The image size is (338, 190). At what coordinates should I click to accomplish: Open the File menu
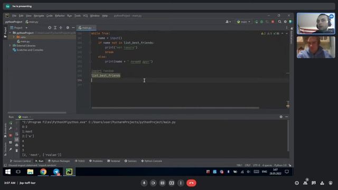[14, 16]
